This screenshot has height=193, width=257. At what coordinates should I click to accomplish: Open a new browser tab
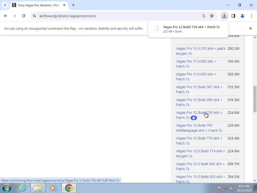pos(73,5)
